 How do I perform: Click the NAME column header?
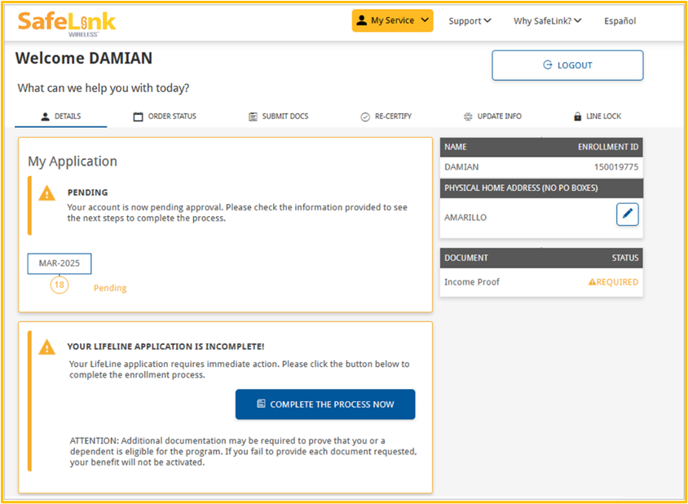456,147
